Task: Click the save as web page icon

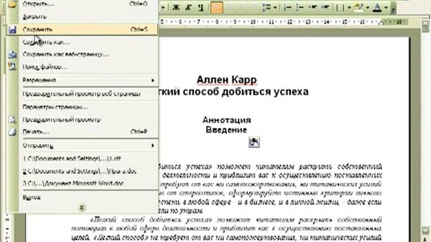Action: (12, 54)
